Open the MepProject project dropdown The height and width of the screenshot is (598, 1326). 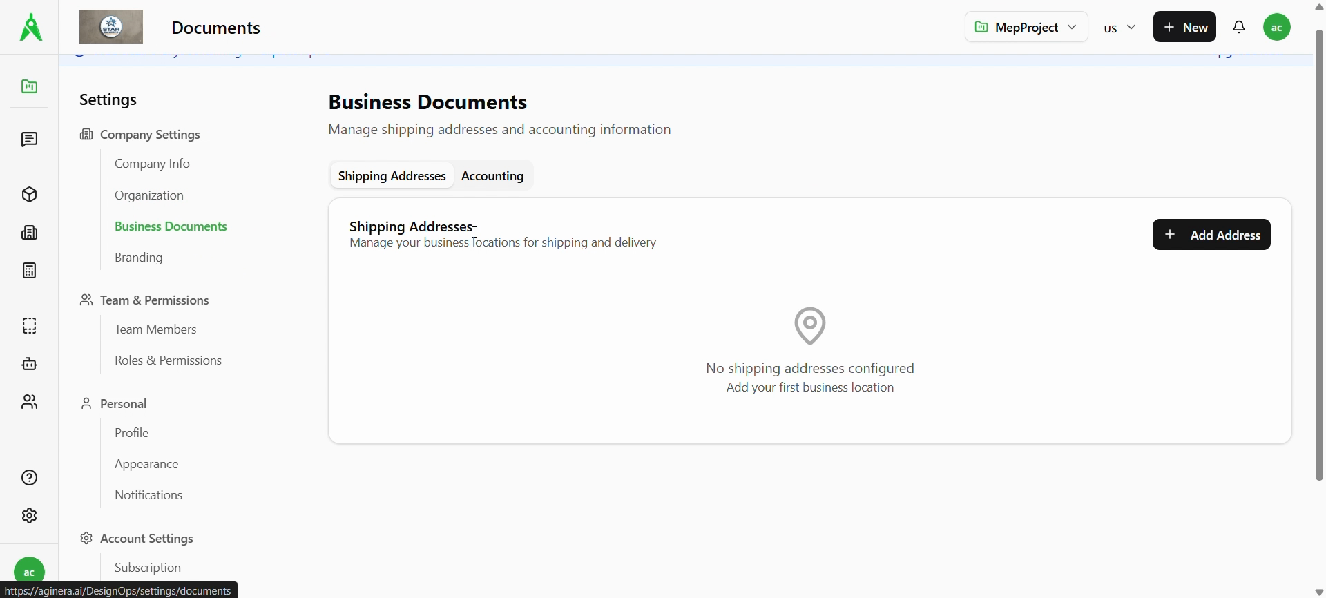point(1026,28)
